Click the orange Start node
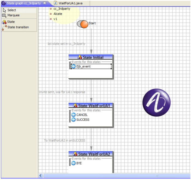The height and width of the screenshot is (180, 191). pos(84,24)
